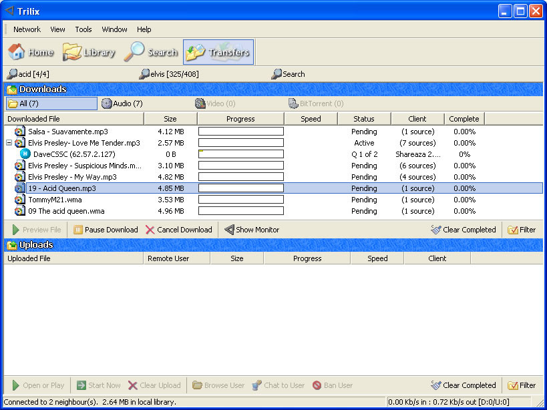Open the Network menu
The height and width of the screenshot is (410, 547).
click(27, 29)
